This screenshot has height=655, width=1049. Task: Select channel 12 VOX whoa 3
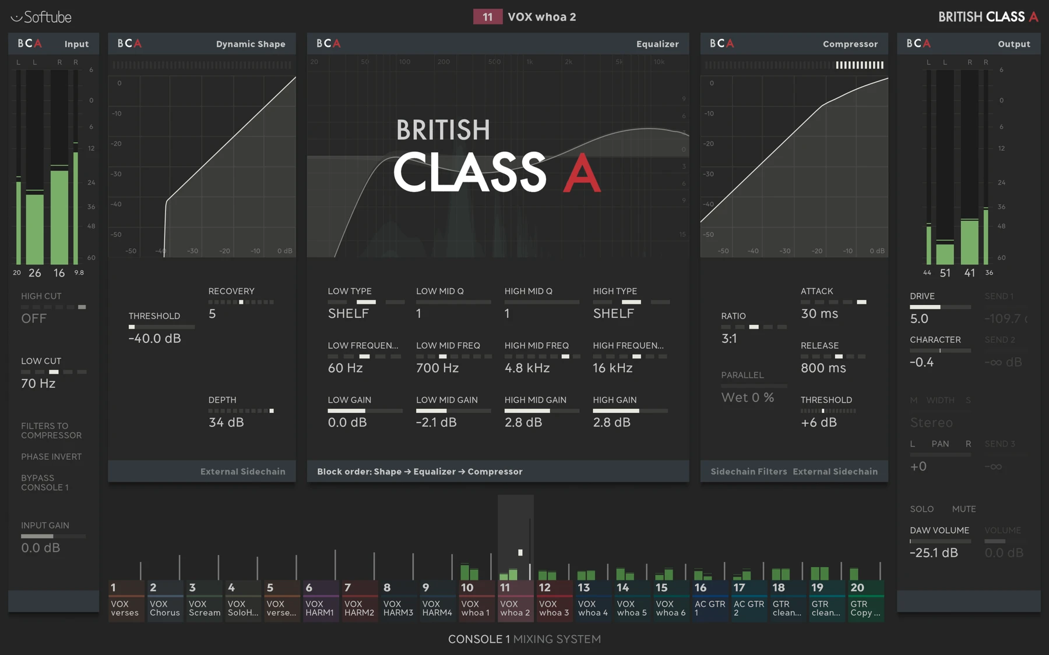click(554, 601)
